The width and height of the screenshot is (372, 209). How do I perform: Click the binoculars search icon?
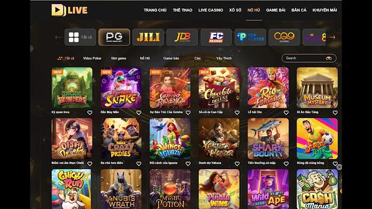click(x=329, y=58)
